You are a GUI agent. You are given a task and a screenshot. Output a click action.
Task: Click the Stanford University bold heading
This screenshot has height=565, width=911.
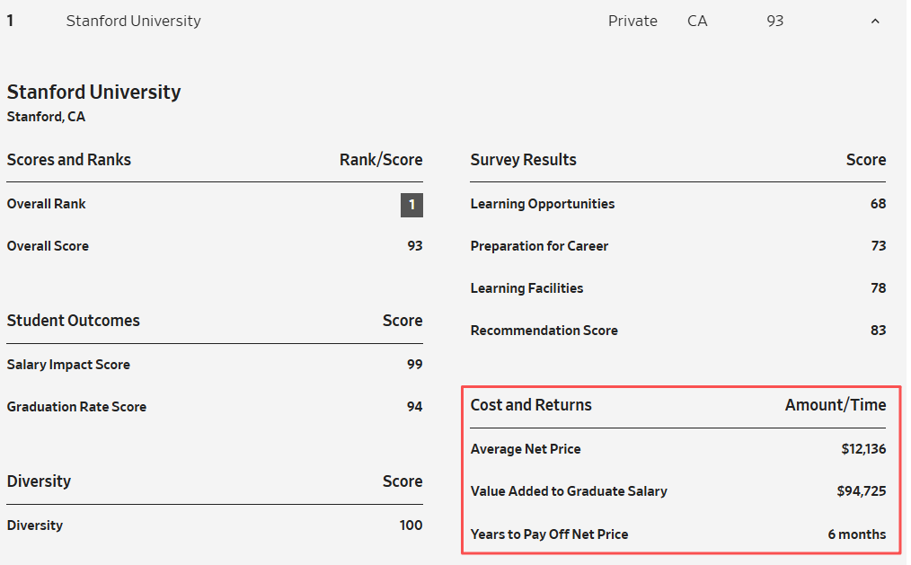pyautogui.click(x=93, y=92)
